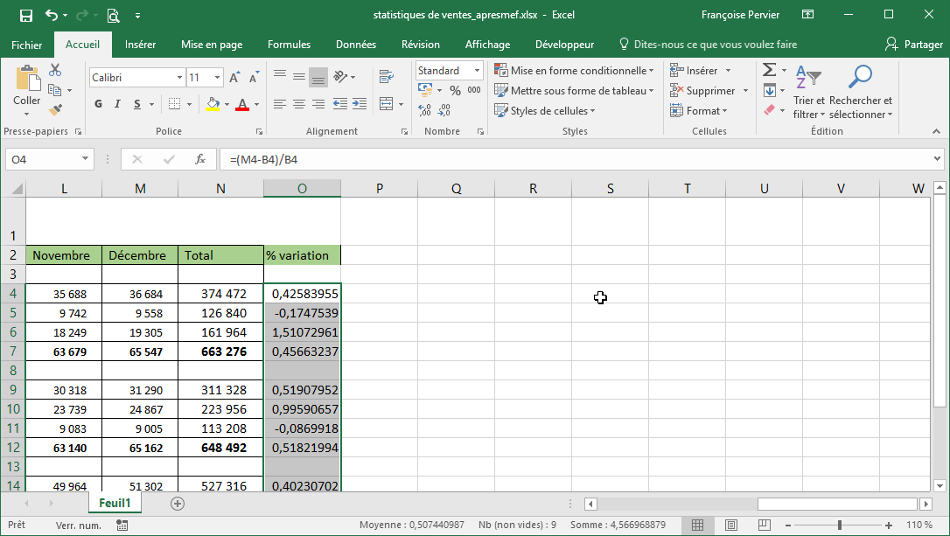Apply the yellow fill color swatch
950x536 pixels.
[x=213, y=105]
